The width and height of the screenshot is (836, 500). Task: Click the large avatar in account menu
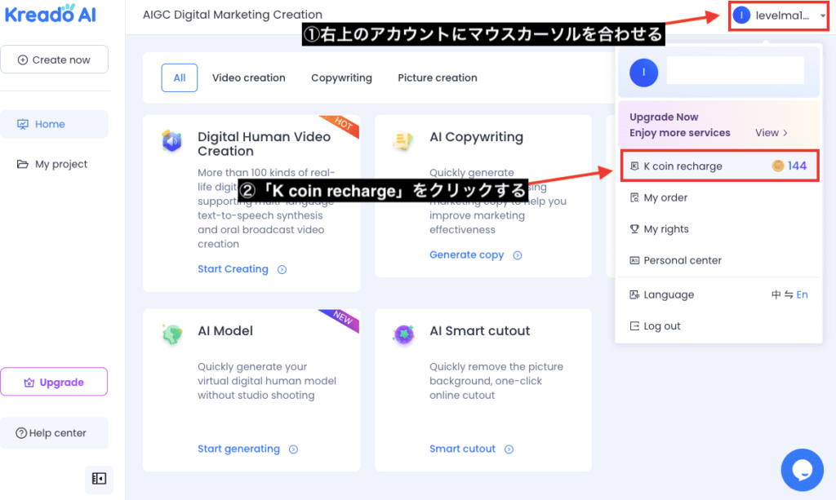tap(643, 73)
